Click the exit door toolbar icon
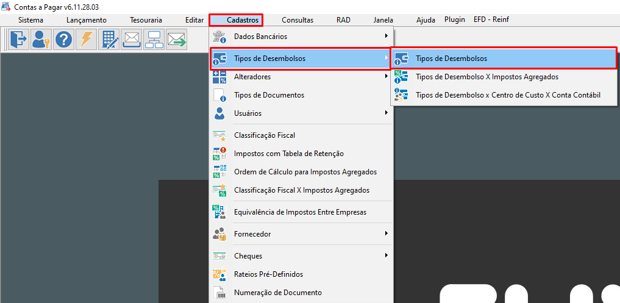The image size is (620, 303). click(18, 40)
